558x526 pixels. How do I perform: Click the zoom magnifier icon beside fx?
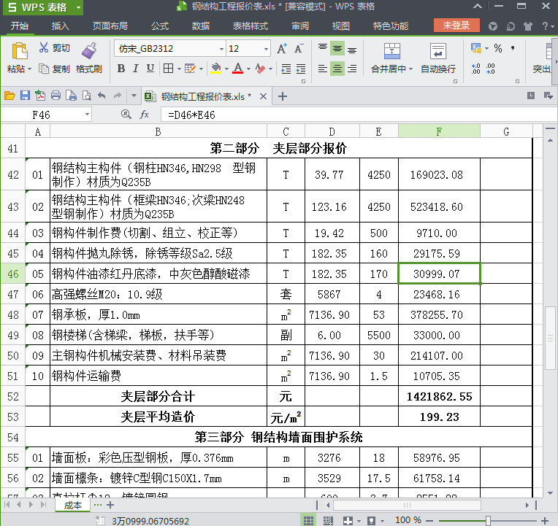126,114
